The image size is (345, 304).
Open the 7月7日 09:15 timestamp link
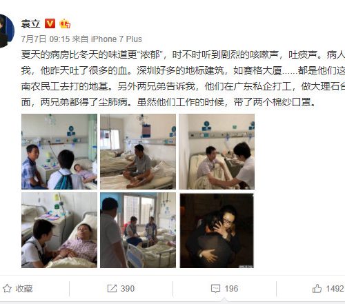pyautogui.click(x=46, y=39)
